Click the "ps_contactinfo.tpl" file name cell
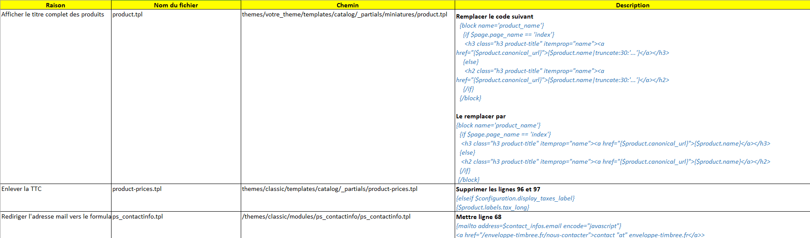 tap(137, 216)
